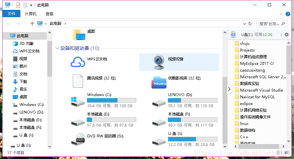
Task: Click the LENOVO (D:) capacity bar
Action: 192,100
